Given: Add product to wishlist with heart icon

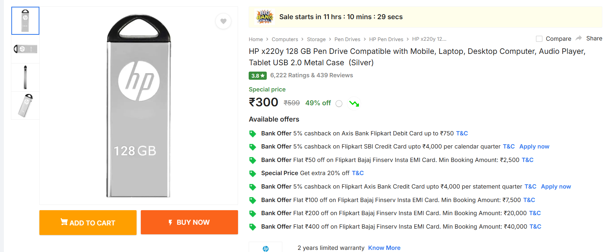Looking at the screenshot, I should pyautogui.click(x=223, y=21).
